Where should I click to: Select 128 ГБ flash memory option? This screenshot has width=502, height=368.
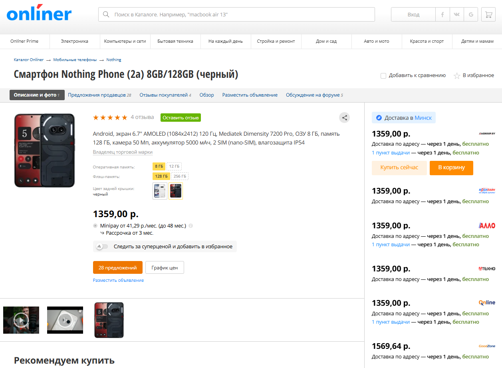pos(161,176)
